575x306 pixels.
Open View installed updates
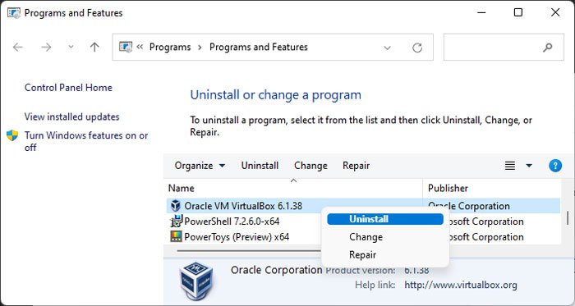pyautogui.click(x=72, y=116)
